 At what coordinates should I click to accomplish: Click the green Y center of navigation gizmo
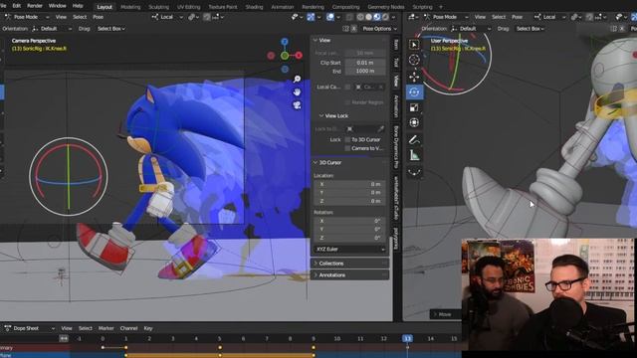(285, 56)
